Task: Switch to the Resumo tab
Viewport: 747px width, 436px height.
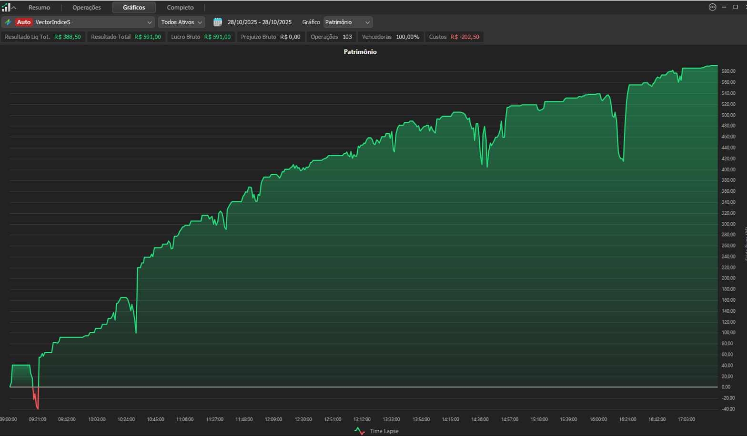Action: [39, 8]
